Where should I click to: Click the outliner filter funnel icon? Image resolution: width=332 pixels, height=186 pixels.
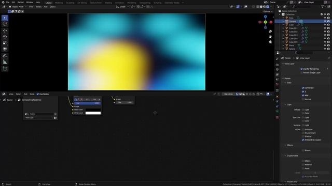[x=323, y=7]
